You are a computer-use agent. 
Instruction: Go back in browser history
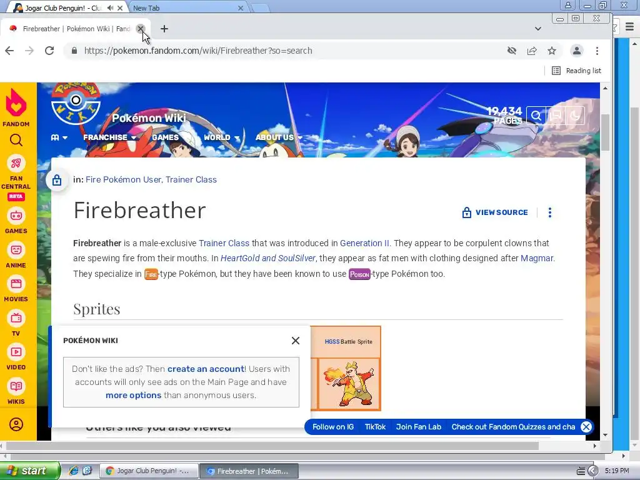[9, 51]
